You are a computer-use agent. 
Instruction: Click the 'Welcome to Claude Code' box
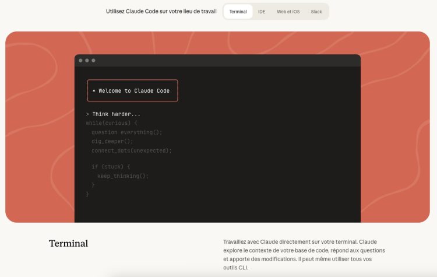pyautogui.click(x=132, y=90)
